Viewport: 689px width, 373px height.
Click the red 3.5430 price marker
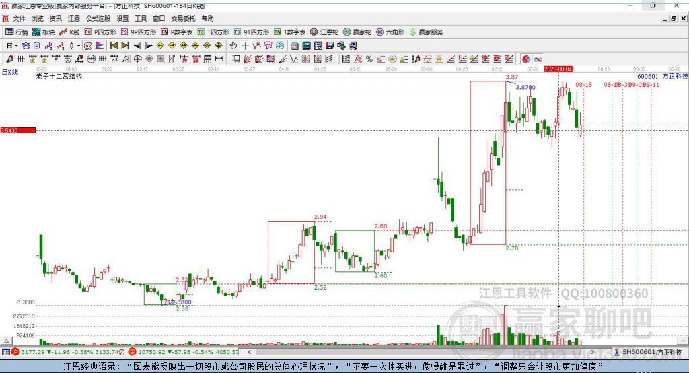(x=18, y=130)
